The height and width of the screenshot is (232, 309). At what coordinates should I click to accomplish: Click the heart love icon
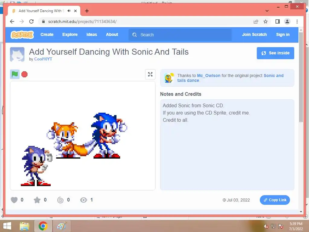point(14,200)
